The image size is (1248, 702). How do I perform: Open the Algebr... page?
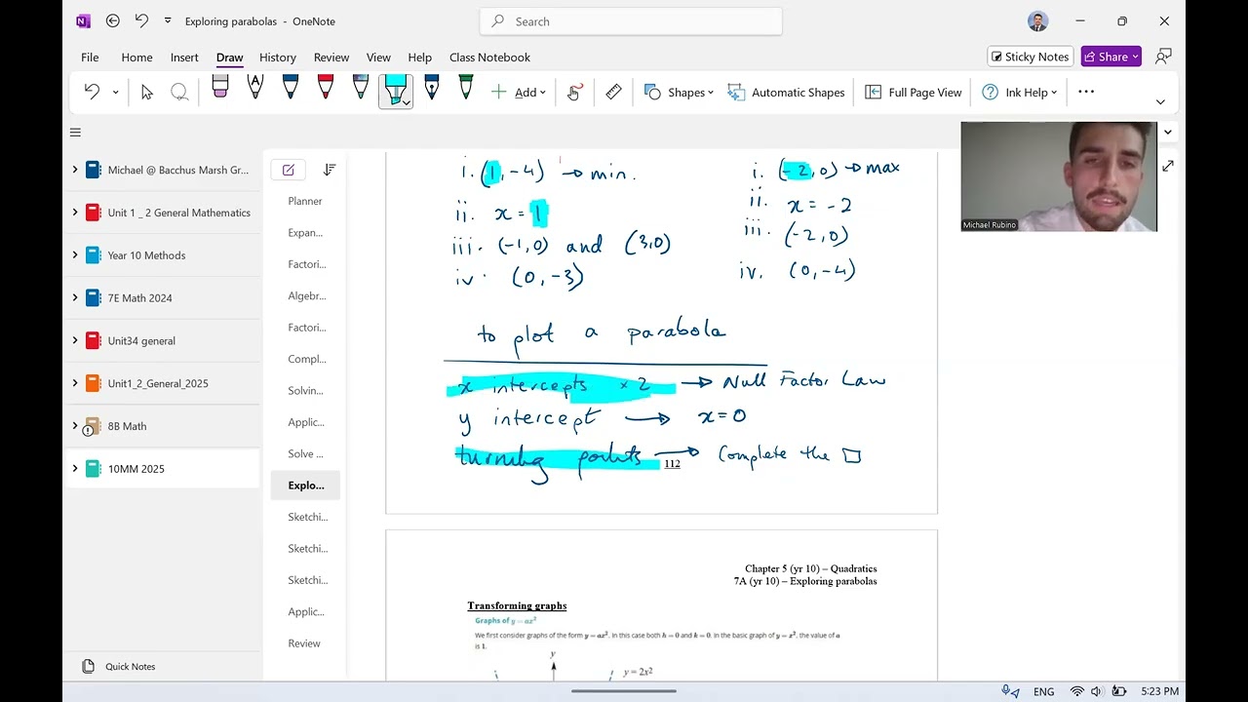tap(305, 295)
